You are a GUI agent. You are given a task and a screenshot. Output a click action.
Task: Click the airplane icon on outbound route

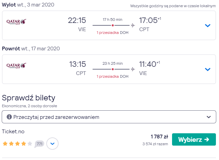(133, 25)
